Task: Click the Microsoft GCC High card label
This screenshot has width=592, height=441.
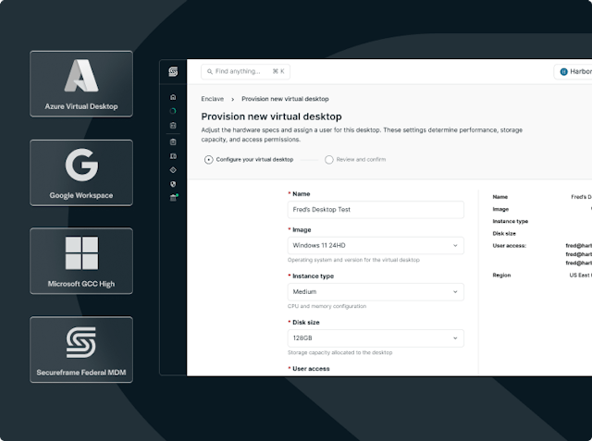Action: [81, 284]
